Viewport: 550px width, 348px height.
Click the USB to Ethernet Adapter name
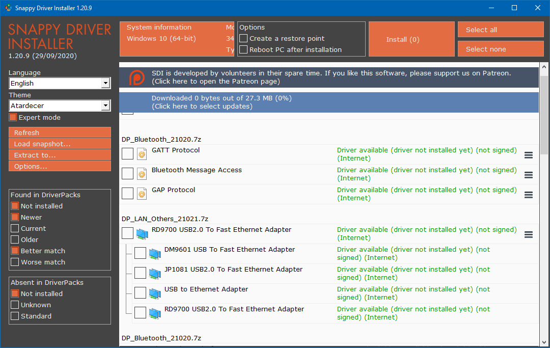pyautogui.click(x=206, y=289)
